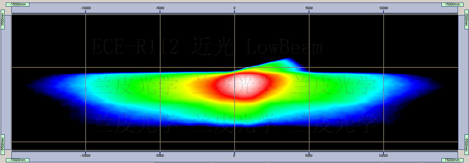Click the top-right 15000mm range field
The width and height of the screenshot is (469, 163).
tap(452, 4)
